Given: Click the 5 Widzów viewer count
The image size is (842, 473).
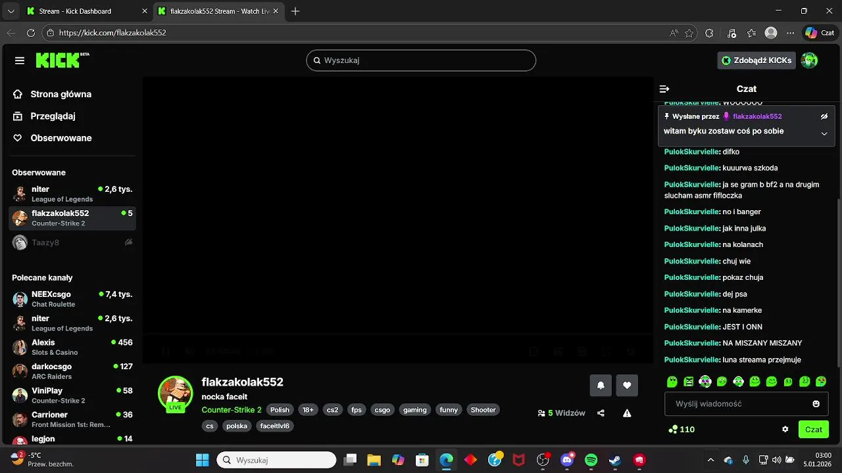Looking at the screenshot, I should point(561,413).
